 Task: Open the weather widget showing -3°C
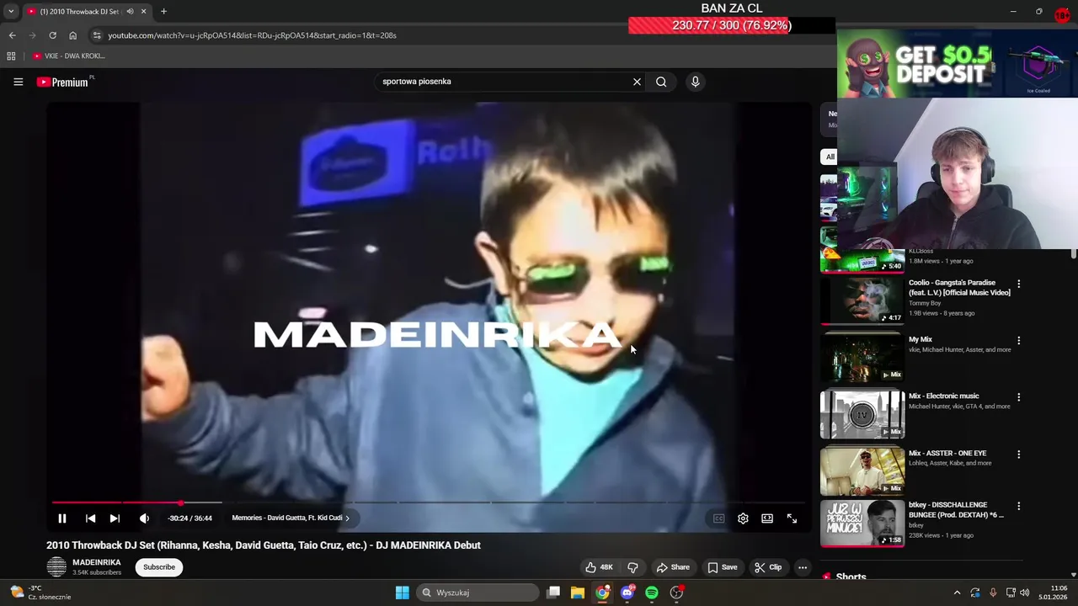40,593
